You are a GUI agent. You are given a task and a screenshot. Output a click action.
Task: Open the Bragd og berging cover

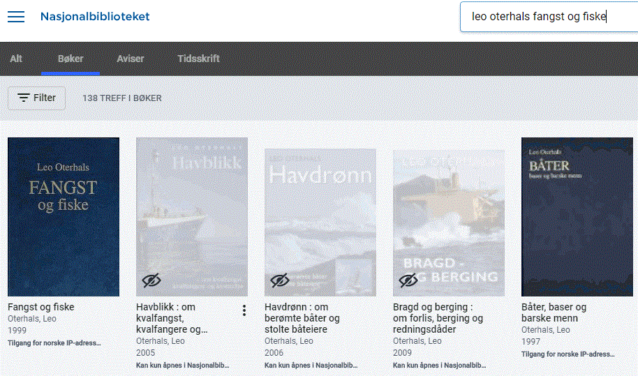449,223
